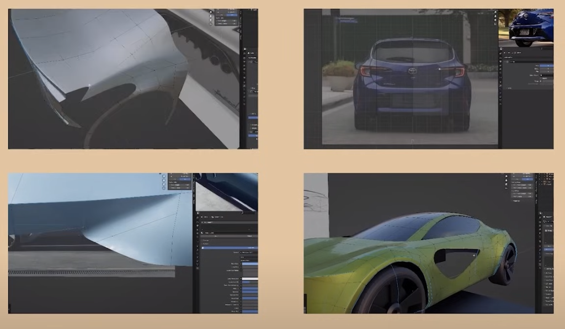Click the Roughness slider in material panel
The height and width of the screenshot is (329, 565).
tap(250, 298)
